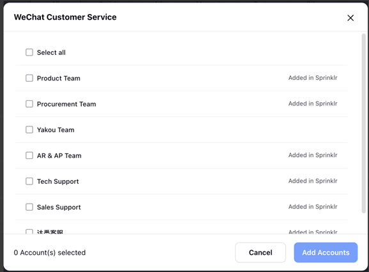Click the Procurement Team label
This screenshot has width=369, height=272.
click(67, 104)
